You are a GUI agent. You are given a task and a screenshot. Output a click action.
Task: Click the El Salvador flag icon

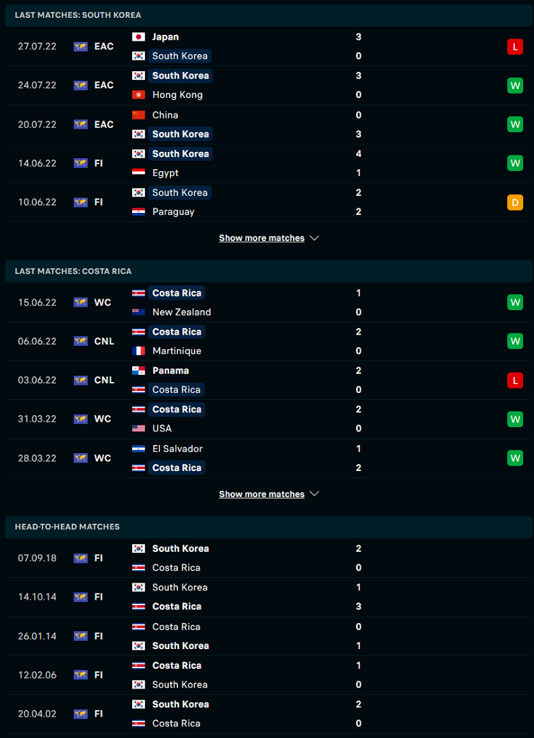pos(139,448)
